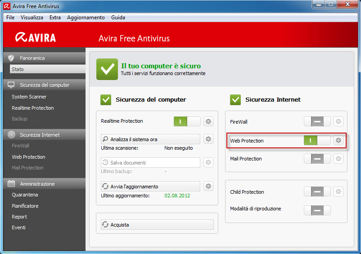Click the Panoramica section header

tap(44, 58)
